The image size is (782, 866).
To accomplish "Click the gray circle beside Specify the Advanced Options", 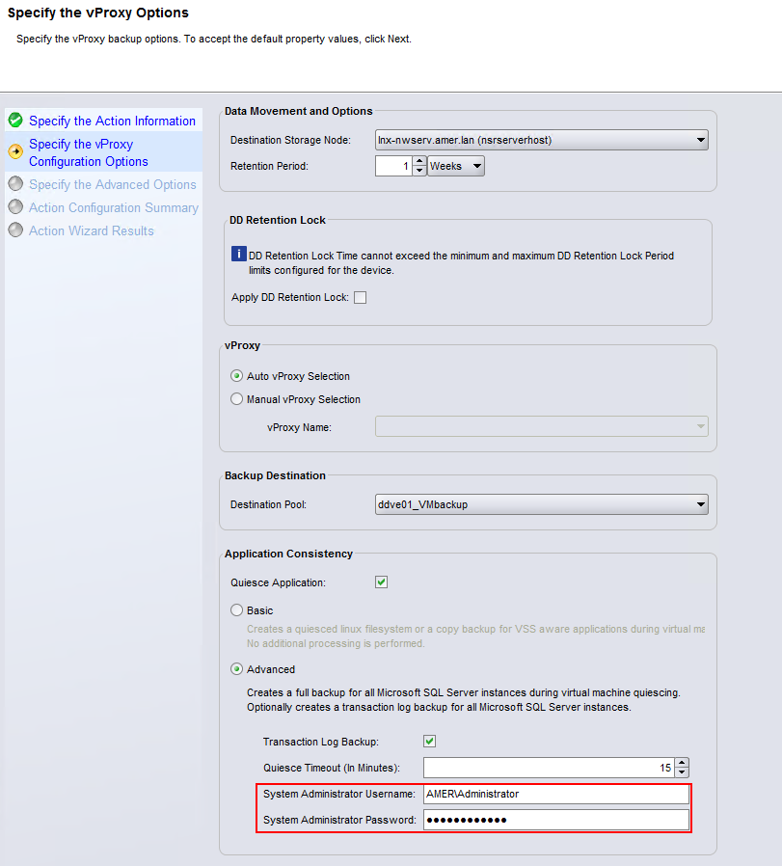I will coord(17,184).
